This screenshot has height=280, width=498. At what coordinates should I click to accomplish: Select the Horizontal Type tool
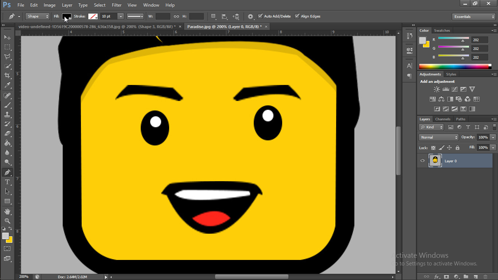click(7, 182)
